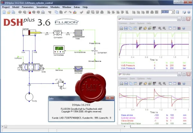Click the main toolbar printer icon
Screen dimensions: 193x133
coord(43,12)
